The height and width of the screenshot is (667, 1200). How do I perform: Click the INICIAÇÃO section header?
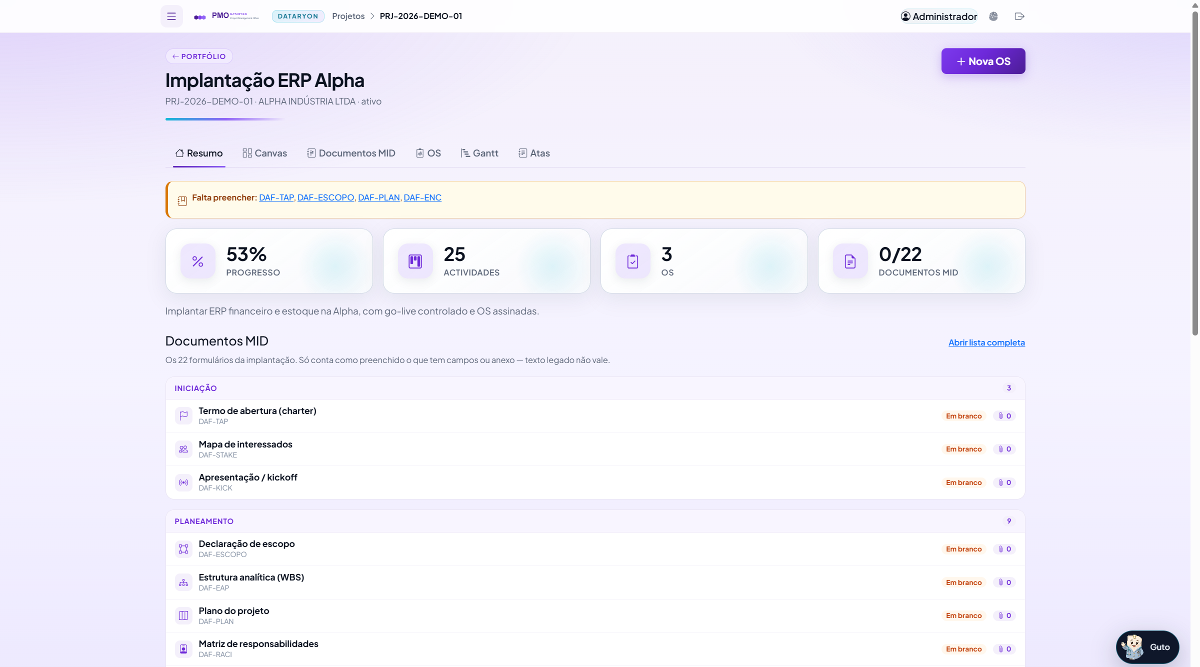(595, 388)
